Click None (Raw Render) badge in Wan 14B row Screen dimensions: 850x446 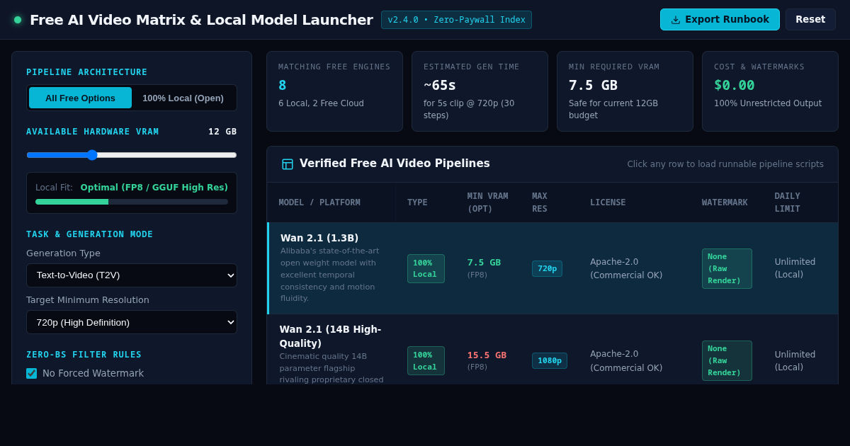click(x=727, y=360)
